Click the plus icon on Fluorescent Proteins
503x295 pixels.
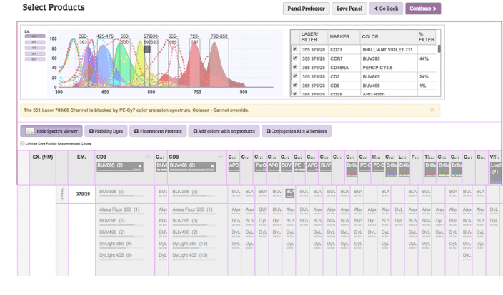point(136,131)
